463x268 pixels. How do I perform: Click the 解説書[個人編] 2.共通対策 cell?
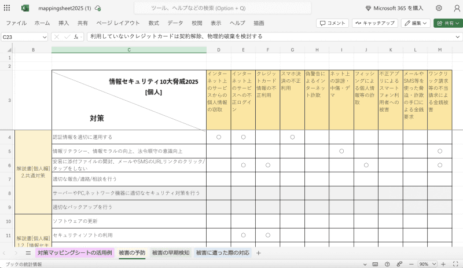[x=33, y=172]
